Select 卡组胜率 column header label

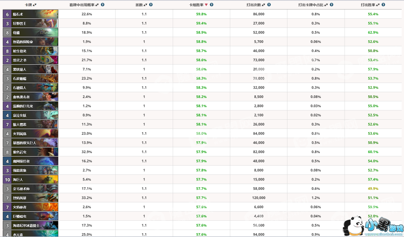[196, 5]
